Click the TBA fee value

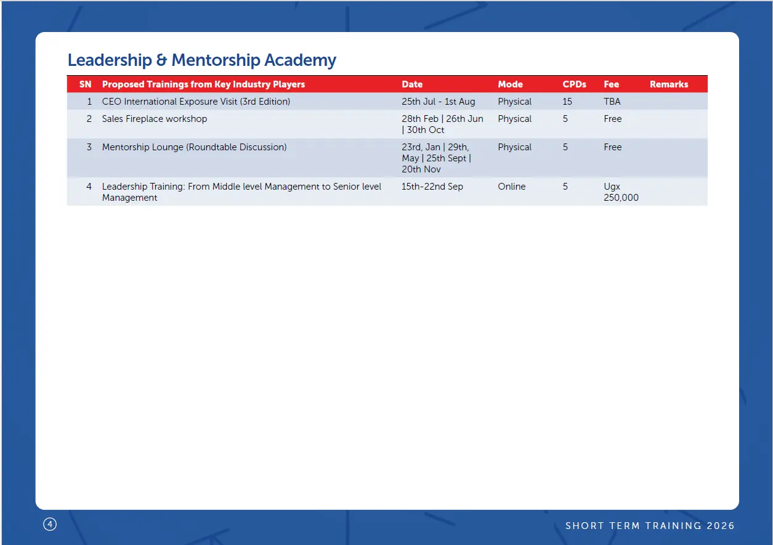tap(612, 102)
